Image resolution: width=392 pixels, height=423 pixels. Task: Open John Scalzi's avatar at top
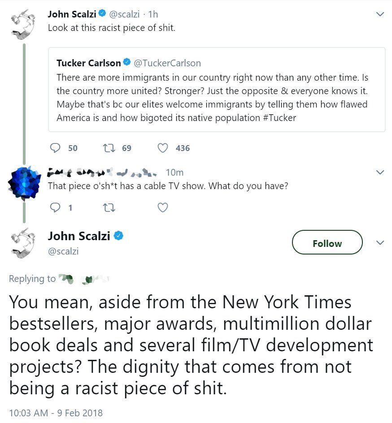(x=22, y=22)
